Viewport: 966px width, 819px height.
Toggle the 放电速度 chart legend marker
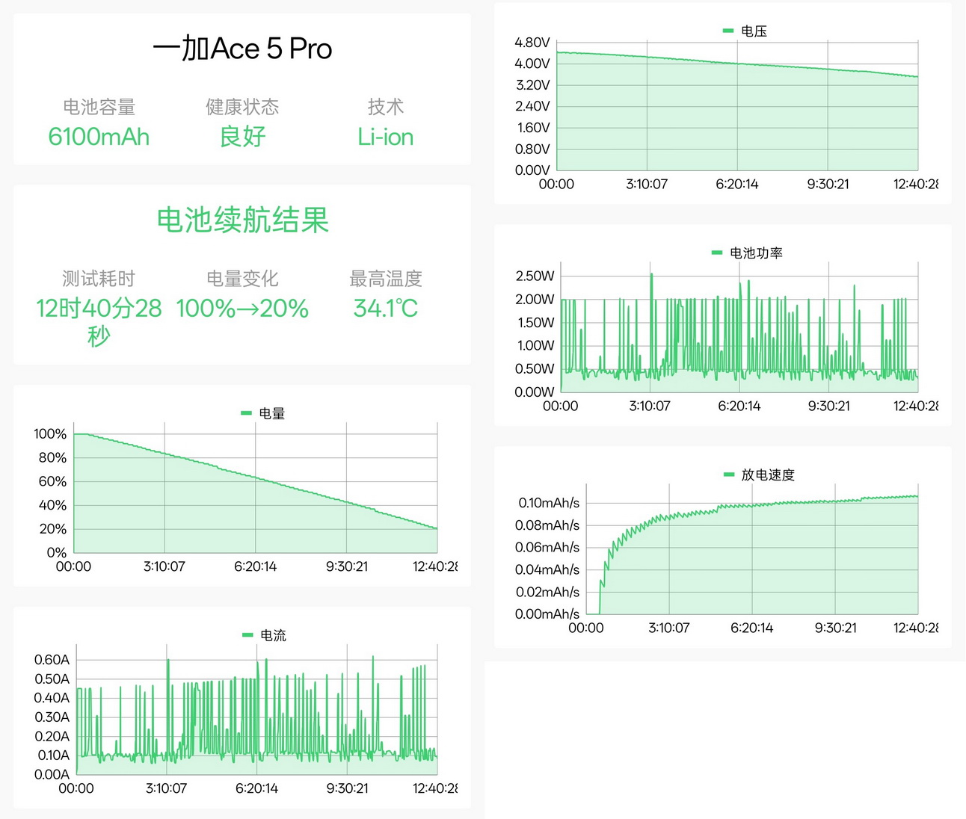click(x=729, y=475)
